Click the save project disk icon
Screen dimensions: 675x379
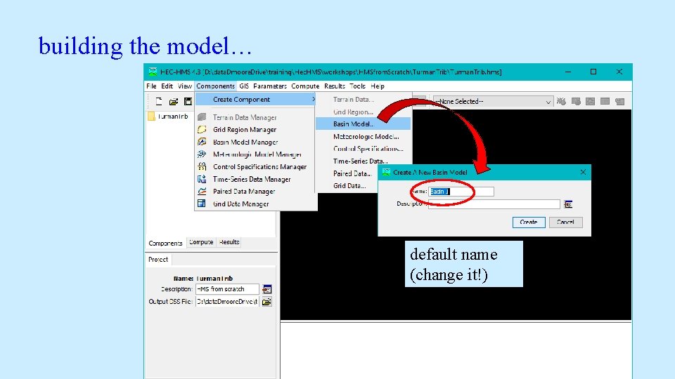188,101
